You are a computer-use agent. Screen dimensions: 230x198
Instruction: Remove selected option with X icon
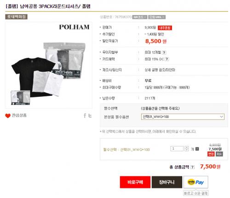pyautogui.click(x=197, y=149)
